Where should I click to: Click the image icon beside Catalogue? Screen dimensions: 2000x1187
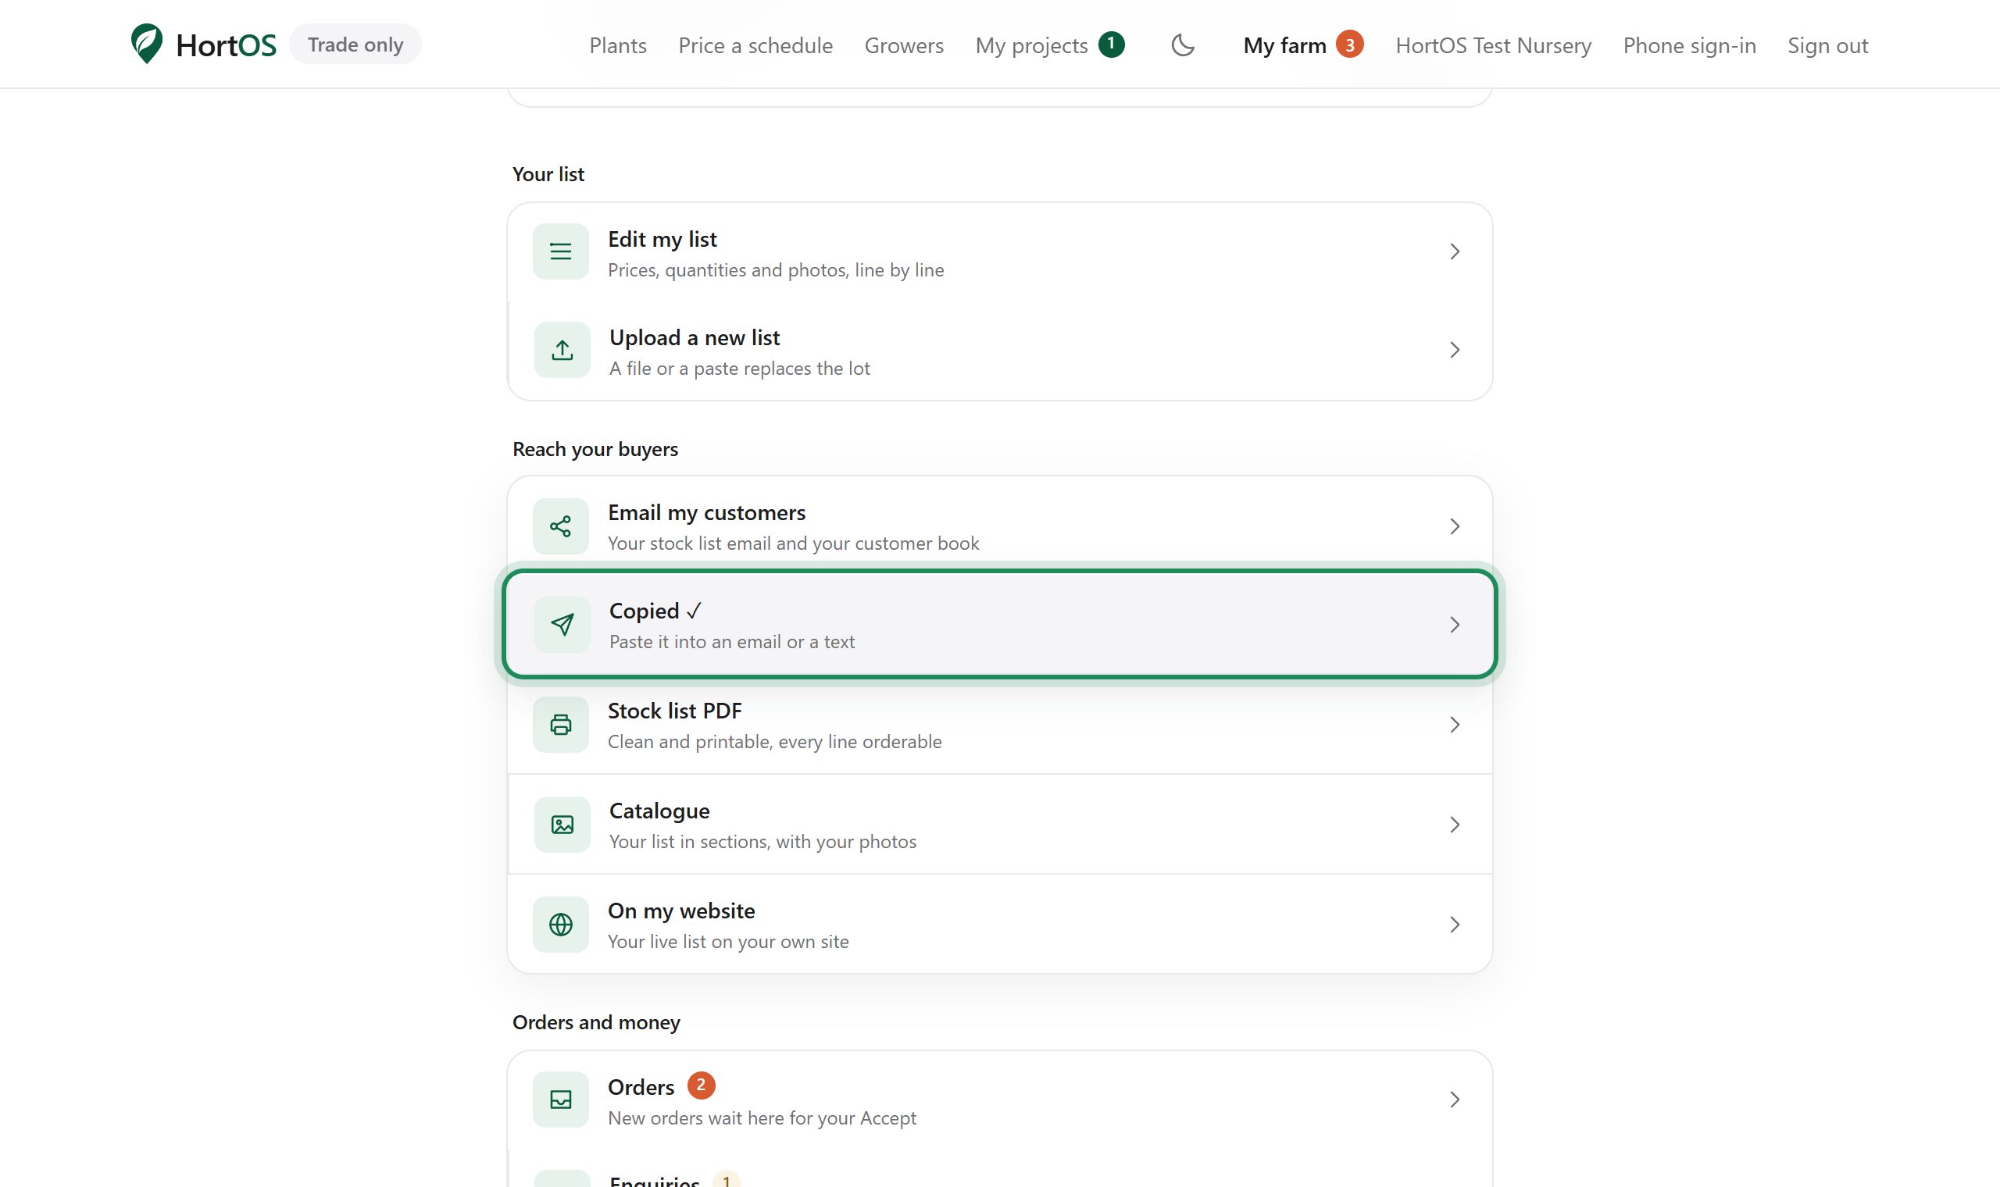point(562,825)
